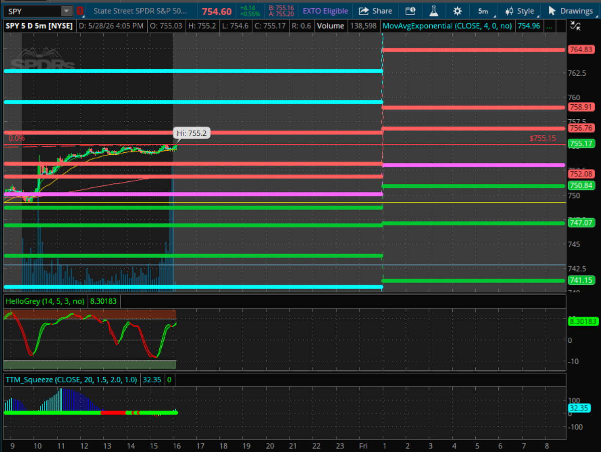Click HelloGrey value 8.30183 in header
The width and height of the screenshot is (601, 452).
[x=104, y=301]
